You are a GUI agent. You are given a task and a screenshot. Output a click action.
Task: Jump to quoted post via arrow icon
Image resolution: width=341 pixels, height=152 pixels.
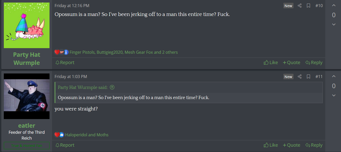[112, 87]
